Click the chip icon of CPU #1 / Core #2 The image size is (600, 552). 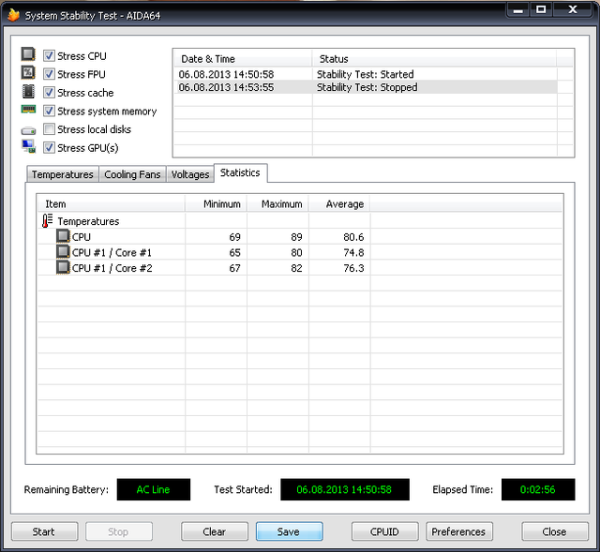(x=63, y=268)
